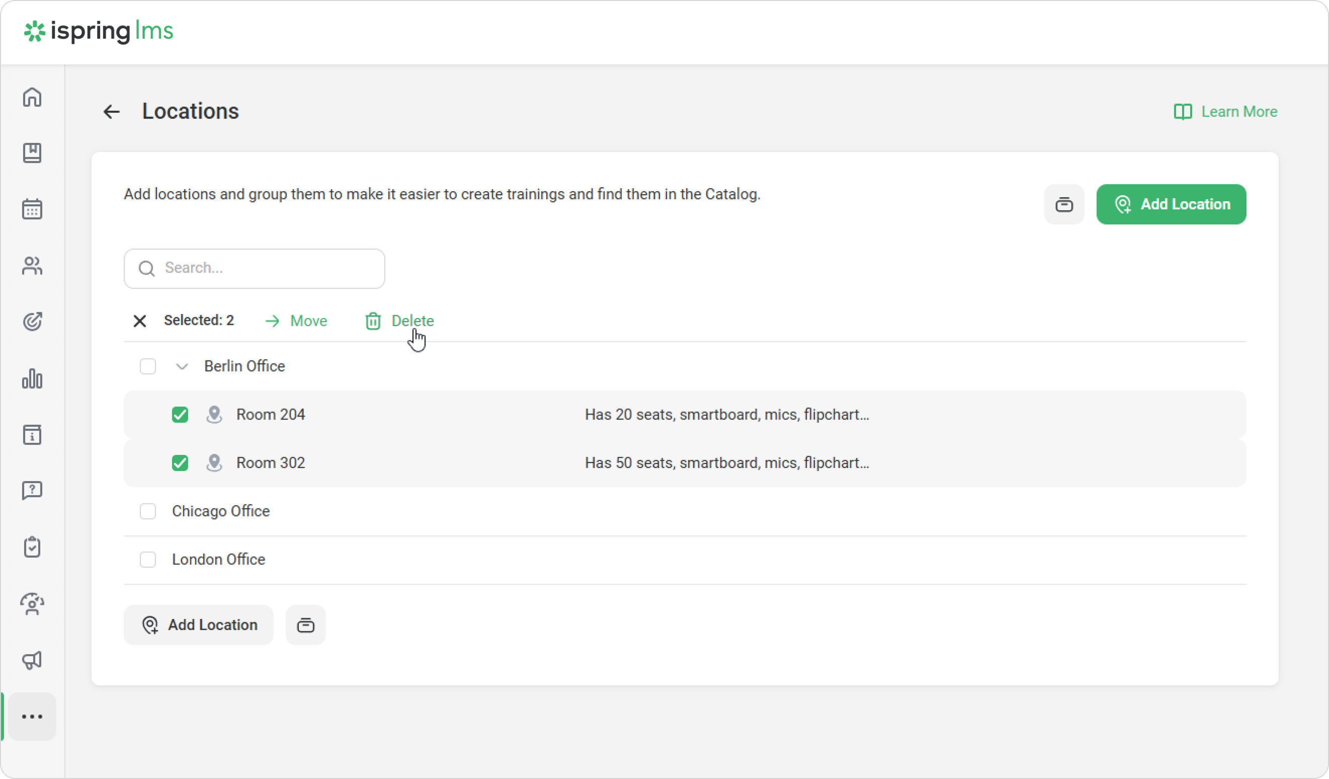Open the users sidebar icon
Image resolution: width=1329 pixels, height=779 pixels.
pyautogui.click(x=32, y=266)
